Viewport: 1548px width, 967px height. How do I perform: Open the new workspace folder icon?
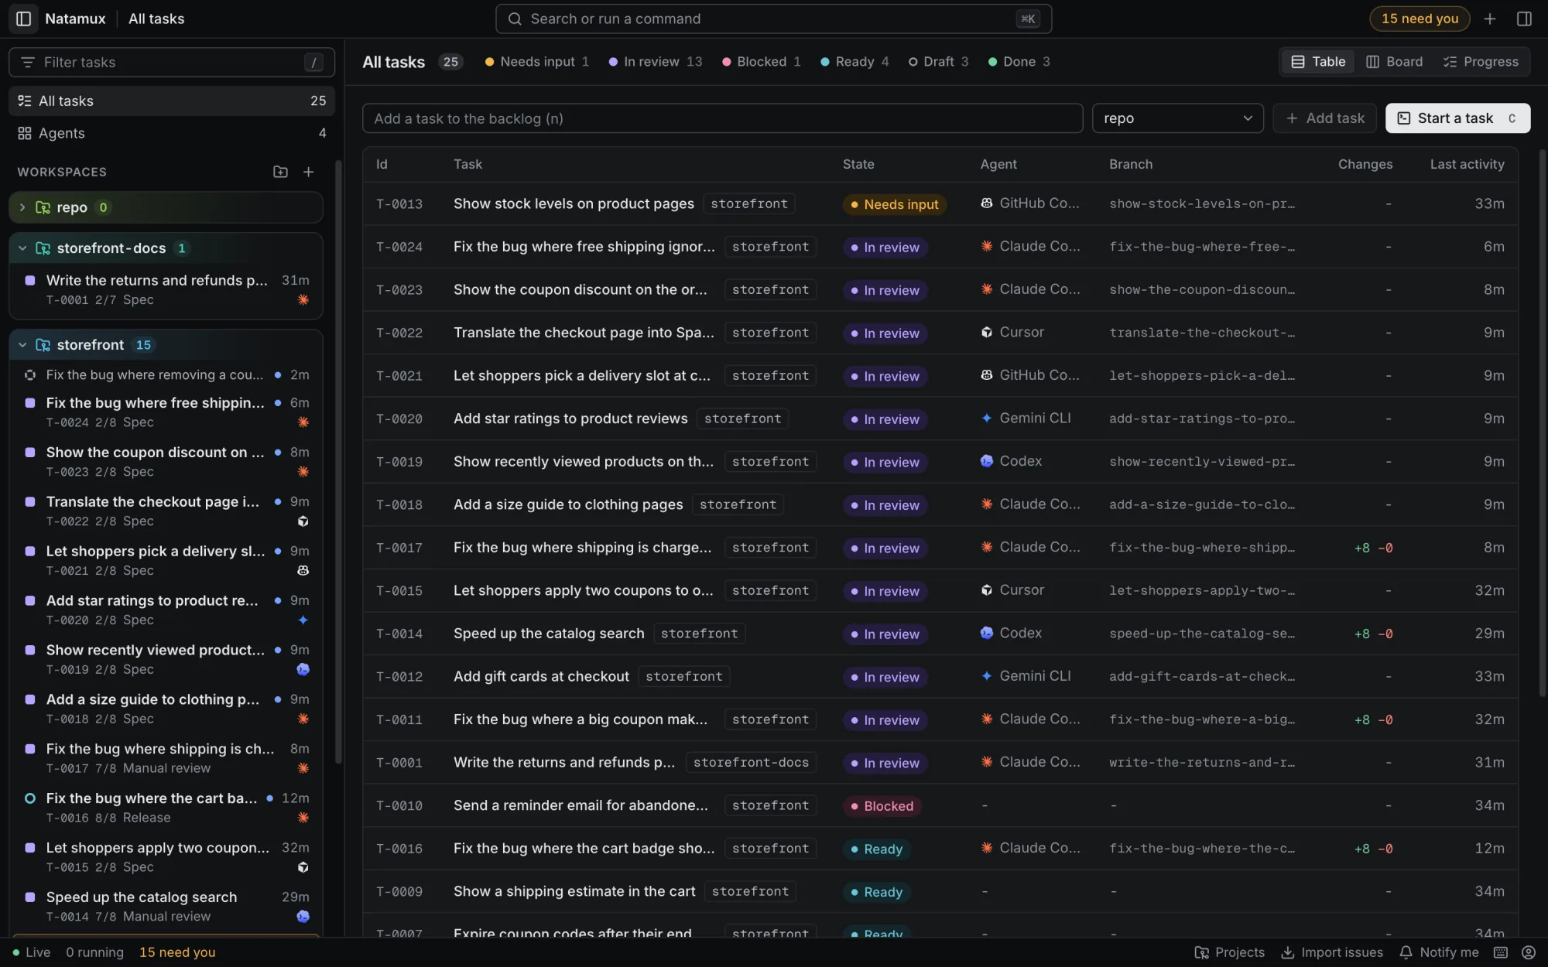tap(280, 172)
